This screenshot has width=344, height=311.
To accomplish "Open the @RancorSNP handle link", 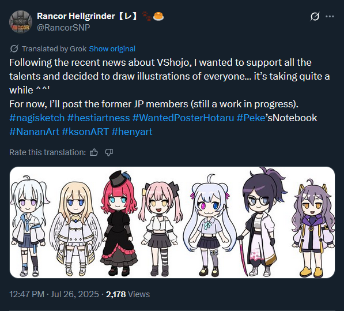I will [x=63, y=28].
